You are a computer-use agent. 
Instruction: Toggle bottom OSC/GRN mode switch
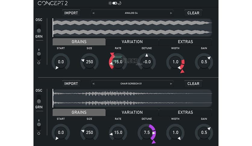pos(39,99)
